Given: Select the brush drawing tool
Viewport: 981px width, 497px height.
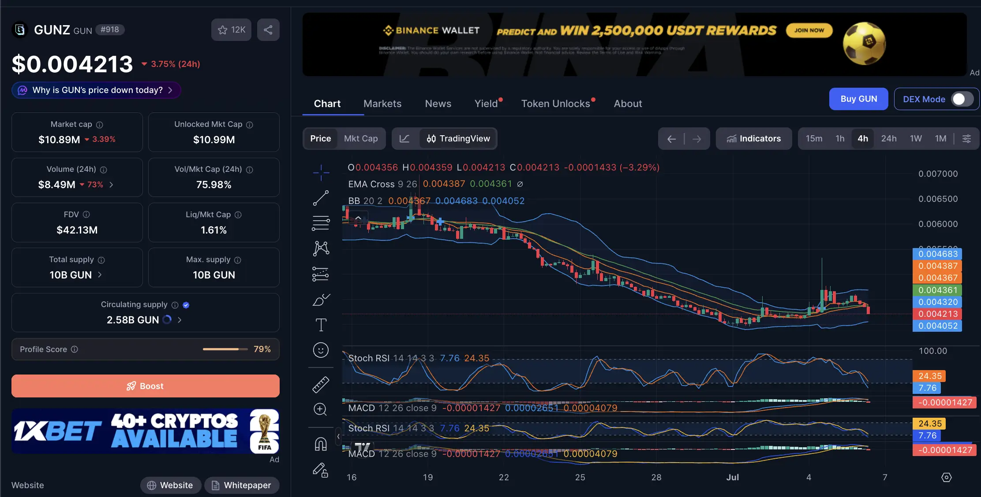Looking at the screenshot, I should [x=321, y=300].
